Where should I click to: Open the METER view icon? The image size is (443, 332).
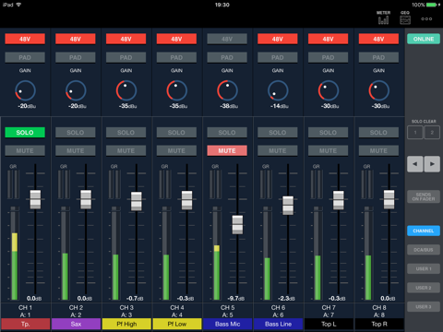tap(383, 18)
